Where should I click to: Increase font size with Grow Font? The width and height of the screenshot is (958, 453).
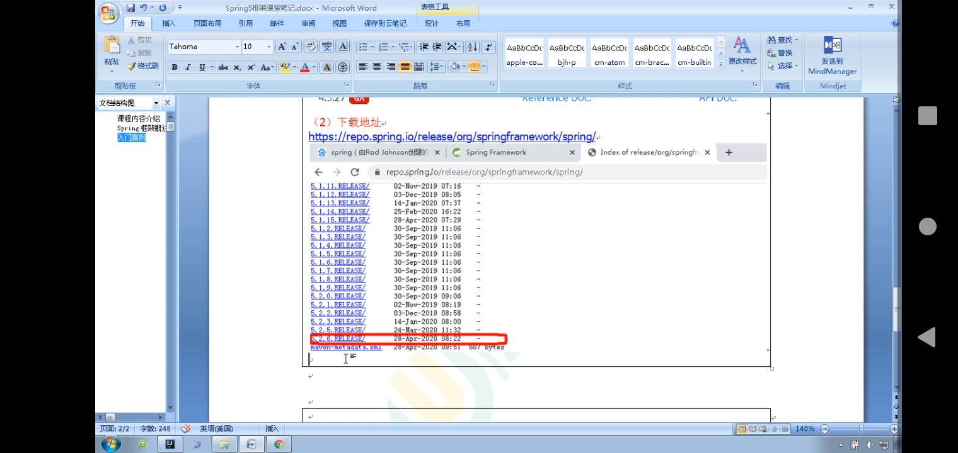281,47
